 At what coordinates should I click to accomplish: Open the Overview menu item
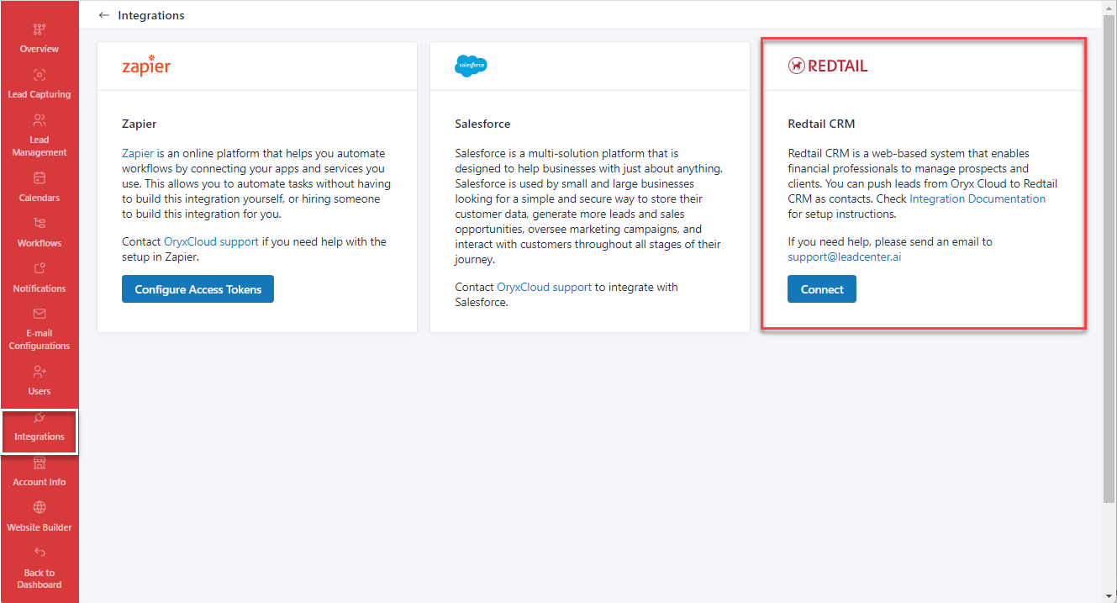[x=40, y=49]
